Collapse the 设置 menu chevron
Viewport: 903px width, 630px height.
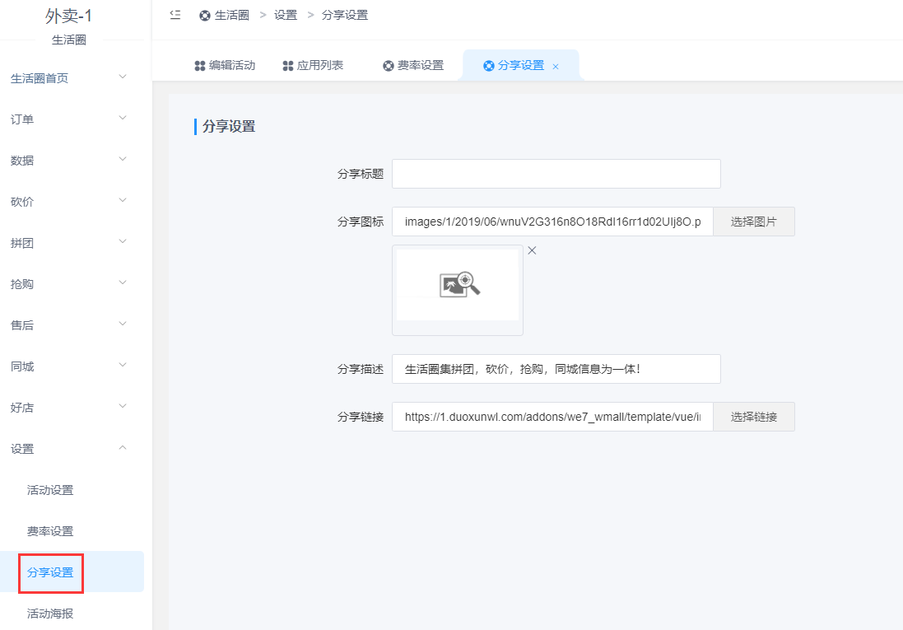[123, 447]
